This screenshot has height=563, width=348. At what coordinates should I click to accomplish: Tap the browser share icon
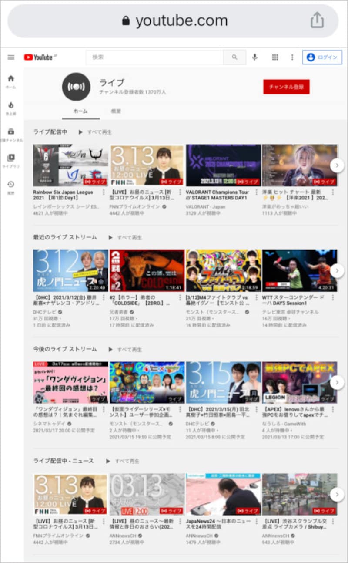[x=318, y=20]
